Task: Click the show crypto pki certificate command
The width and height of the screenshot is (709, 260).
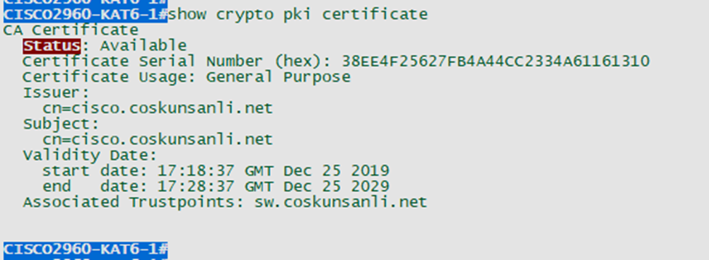Action: tap(298, 15)
